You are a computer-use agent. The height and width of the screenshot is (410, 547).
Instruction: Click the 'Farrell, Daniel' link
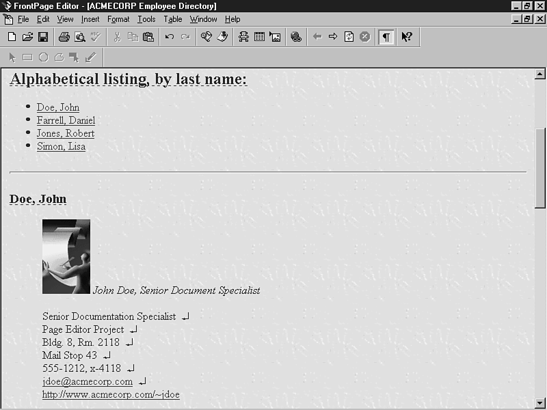(66, 120)
